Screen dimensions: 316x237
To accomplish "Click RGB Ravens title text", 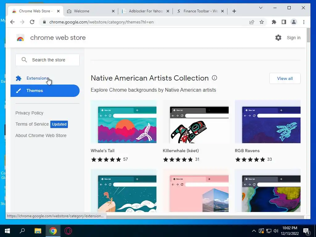I will pyautogui.click(x=247, y=151).
